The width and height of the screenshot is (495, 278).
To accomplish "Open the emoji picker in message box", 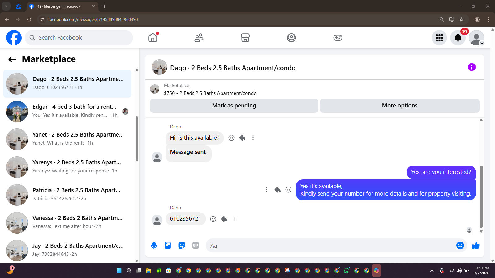I will pyautogui.click(x=460, y=245).
